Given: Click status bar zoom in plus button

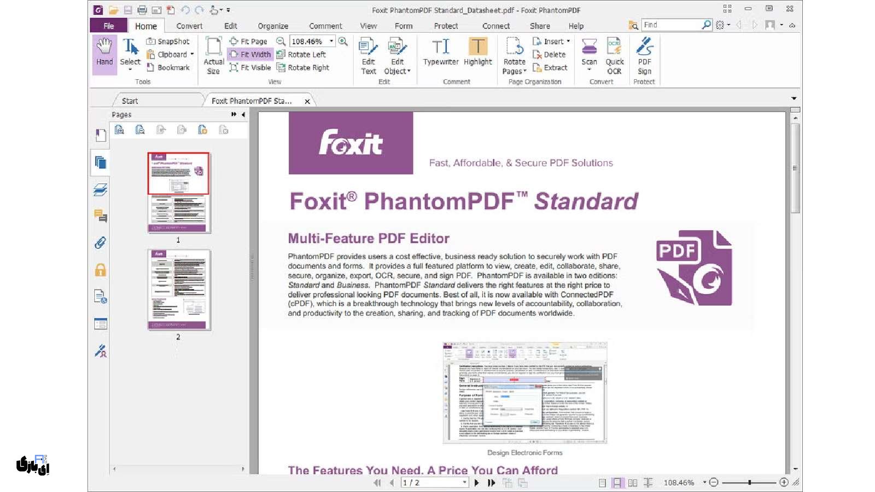Looking at the screenshot, I should coord(784,482).
